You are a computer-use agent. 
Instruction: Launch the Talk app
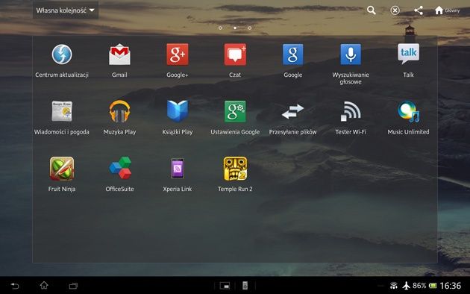tap(408, 54)
